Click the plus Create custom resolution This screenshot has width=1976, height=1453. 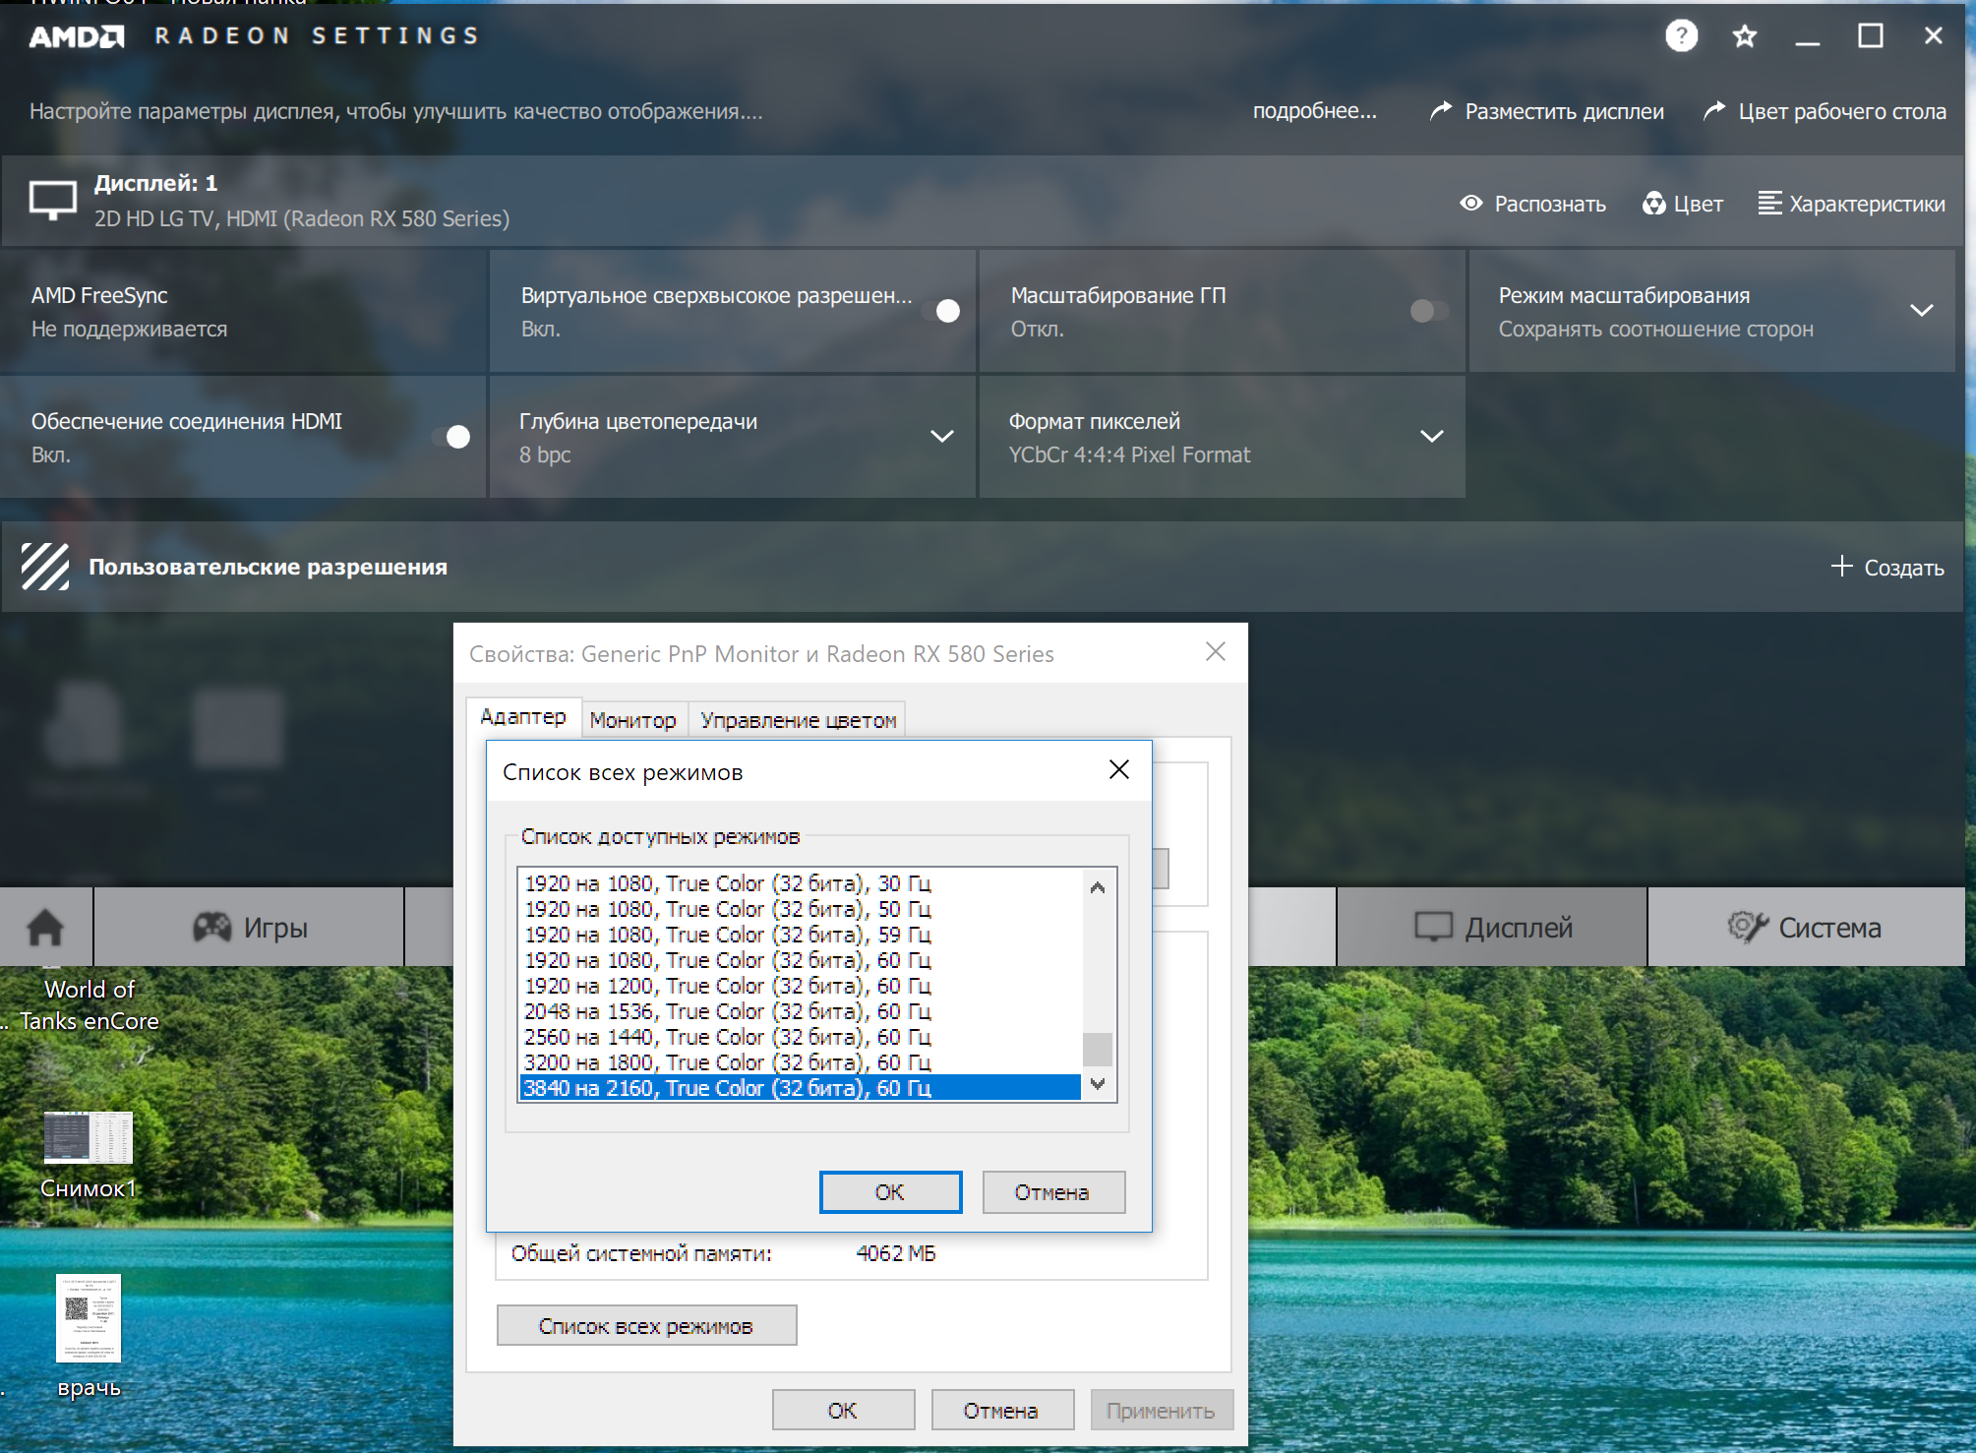pyautogui.click(x=1841, y=567)
